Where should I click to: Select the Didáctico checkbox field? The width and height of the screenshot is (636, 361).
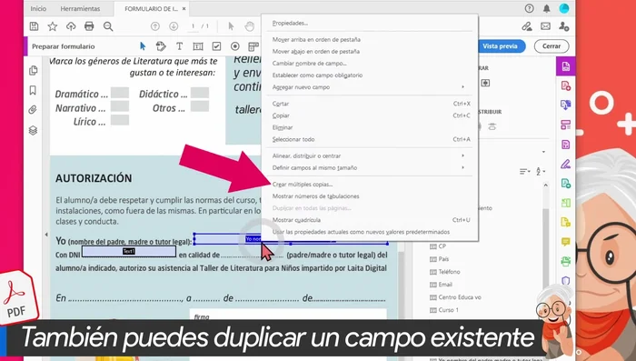pos(200,93)
